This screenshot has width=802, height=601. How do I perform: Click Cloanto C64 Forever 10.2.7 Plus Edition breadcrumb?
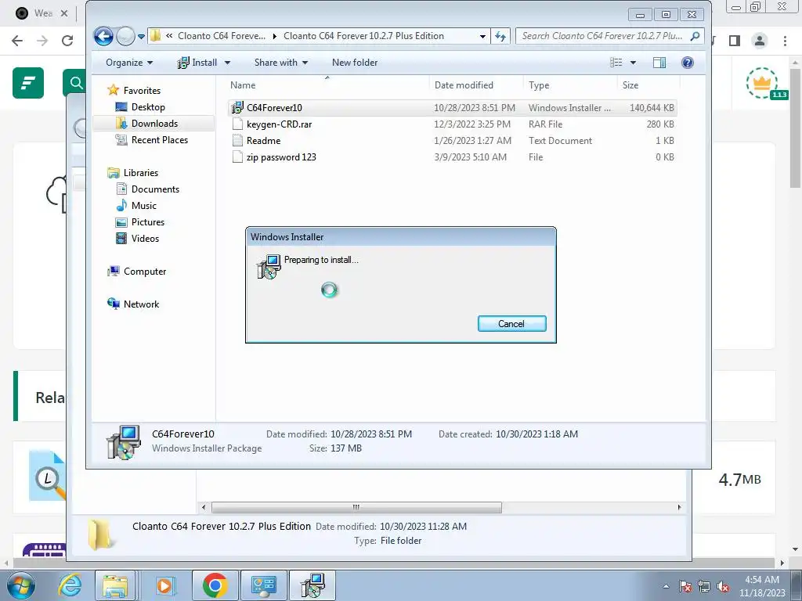click(x=363, y=36)
